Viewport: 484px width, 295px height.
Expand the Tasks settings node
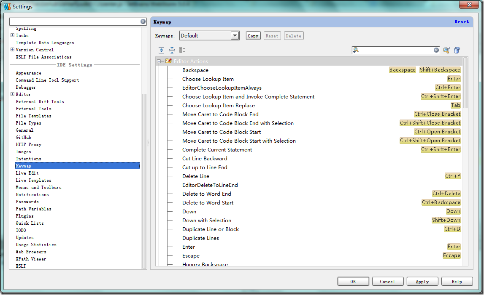[12, 35]
